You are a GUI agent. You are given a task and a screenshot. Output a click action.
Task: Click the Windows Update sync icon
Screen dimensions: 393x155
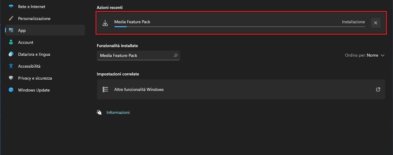[11, 90]
